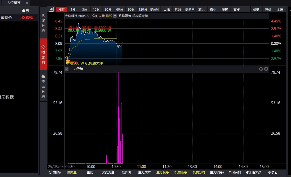The image size is (291, 177).
Task: Click the 超大单(机构) 出:5800 W annotation
Action: click(89, 31)
